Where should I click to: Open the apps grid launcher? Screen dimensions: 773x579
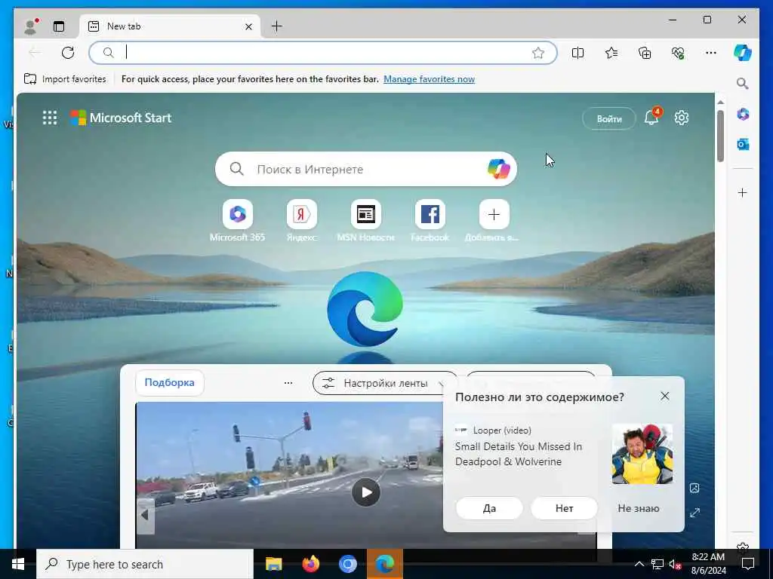pyautogui.click(x=49, y=118)
